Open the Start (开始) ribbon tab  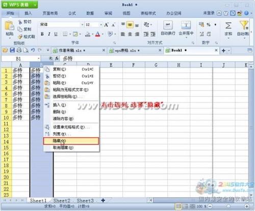tap(10, 13)
